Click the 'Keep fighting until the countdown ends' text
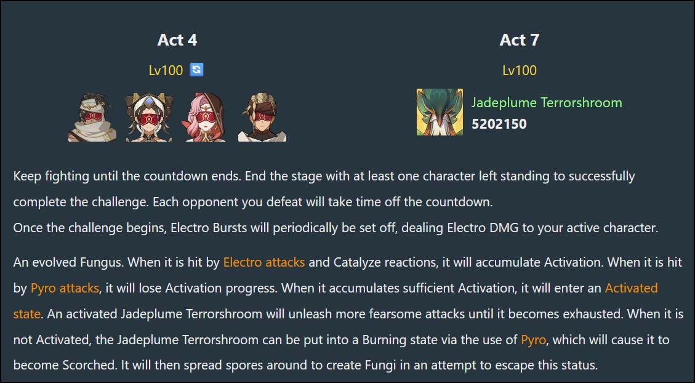 pos(127,176)
